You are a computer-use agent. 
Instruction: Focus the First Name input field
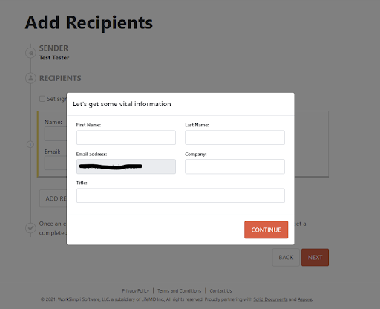click(126, 137)
